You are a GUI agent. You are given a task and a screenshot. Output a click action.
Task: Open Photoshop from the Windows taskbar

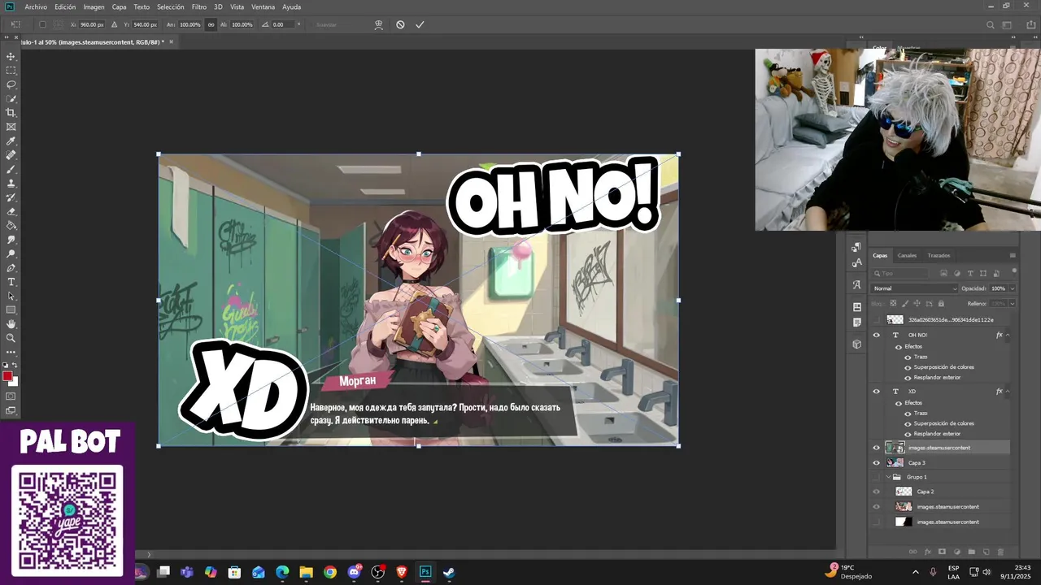425,572
